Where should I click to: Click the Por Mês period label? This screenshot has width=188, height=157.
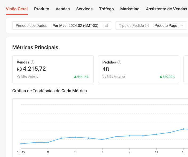[59, 26]
